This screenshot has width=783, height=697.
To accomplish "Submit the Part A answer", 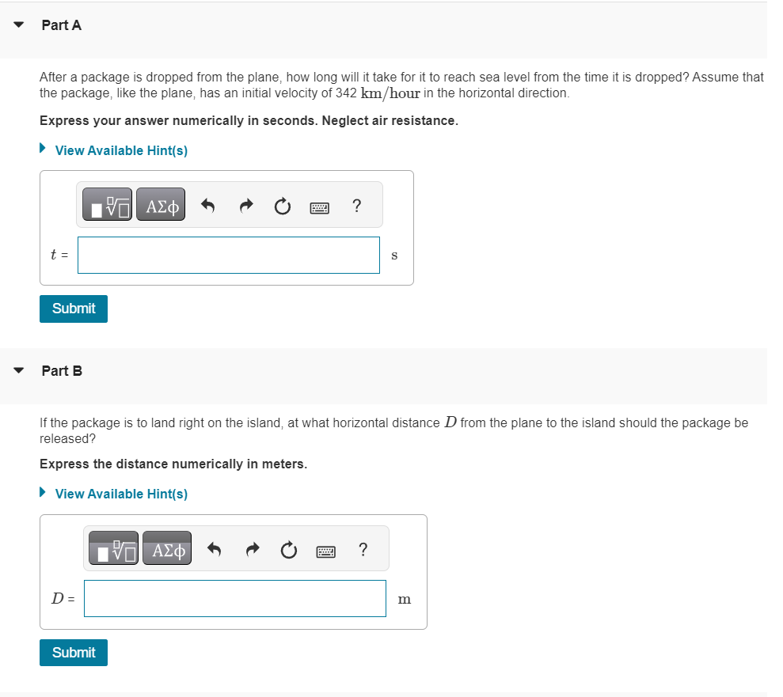I will 73,309.
